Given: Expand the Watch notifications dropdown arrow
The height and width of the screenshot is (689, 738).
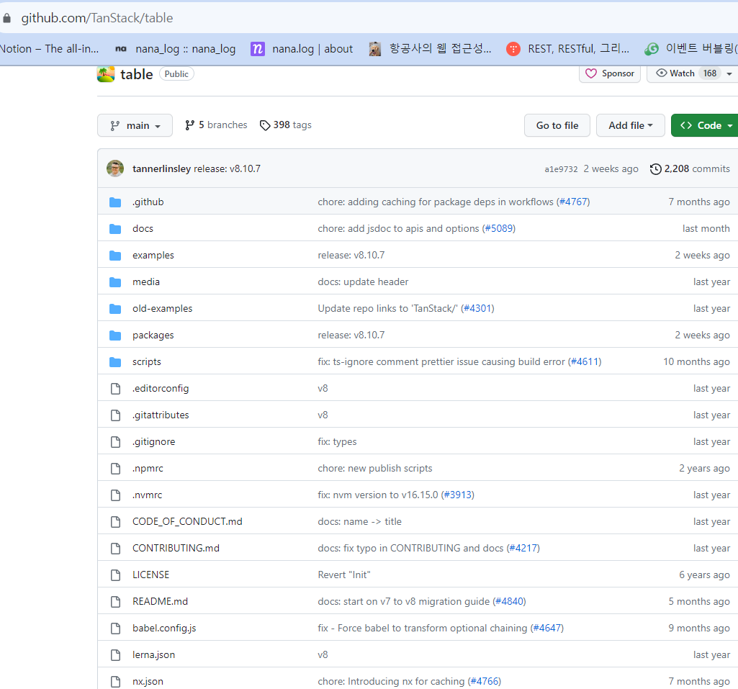Looking at the screenshot, I should pyautogui.click(x=729, y=74).
